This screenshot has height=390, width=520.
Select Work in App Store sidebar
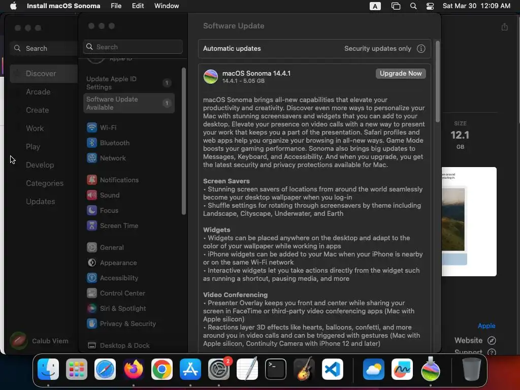pyautogui.click(x=44, y=128)
